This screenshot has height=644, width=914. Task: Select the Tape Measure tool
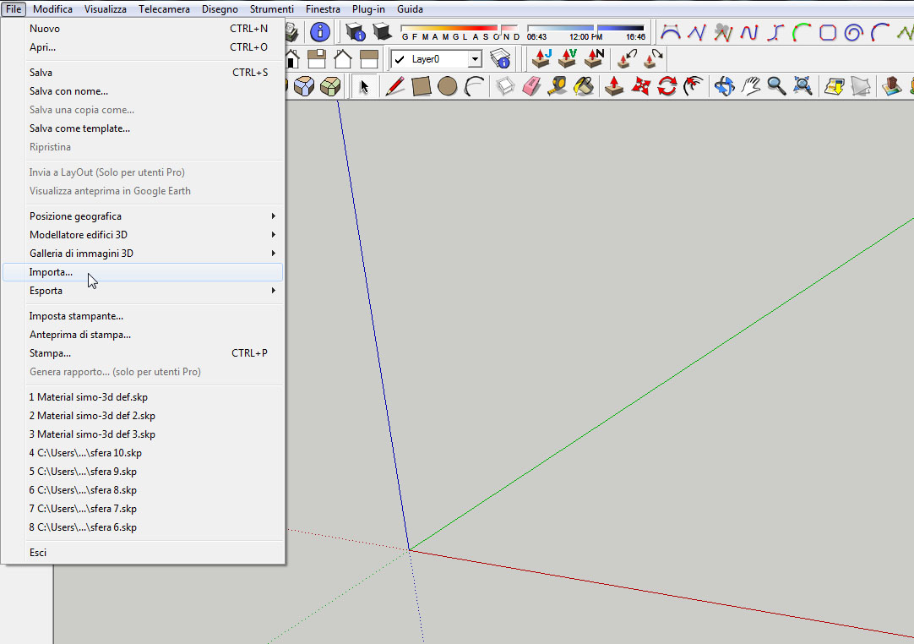pos(558,86)
